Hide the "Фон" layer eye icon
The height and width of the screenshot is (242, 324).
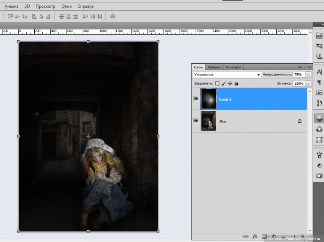(x=196, y=121)
